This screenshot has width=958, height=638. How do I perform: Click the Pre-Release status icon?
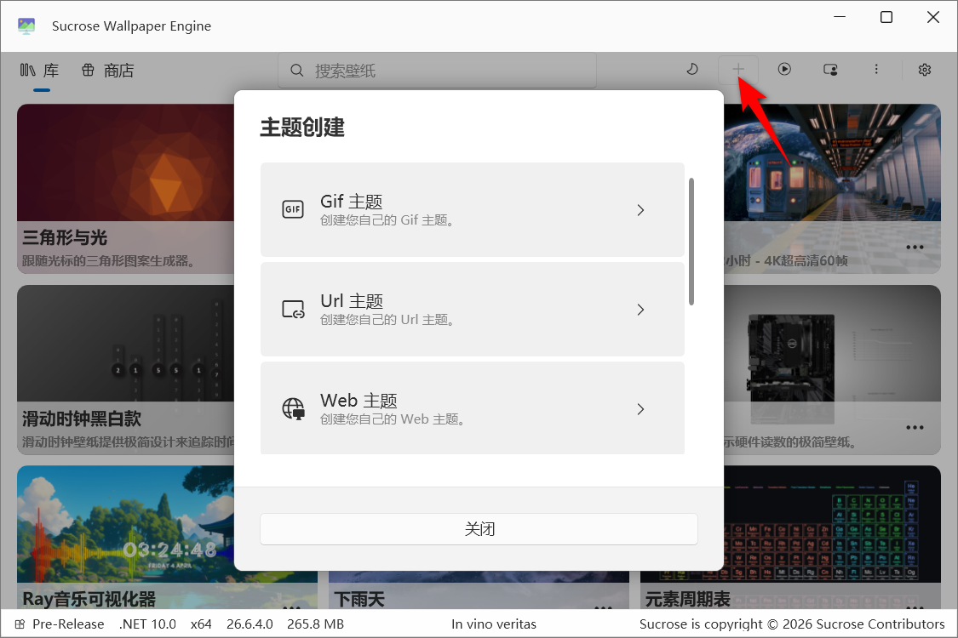(20, 624)
